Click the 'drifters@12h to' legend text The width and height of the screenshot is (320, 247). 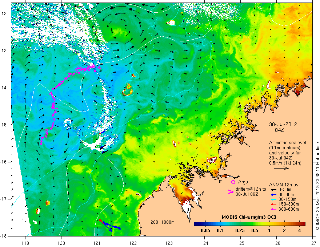(x=251, y=189)
